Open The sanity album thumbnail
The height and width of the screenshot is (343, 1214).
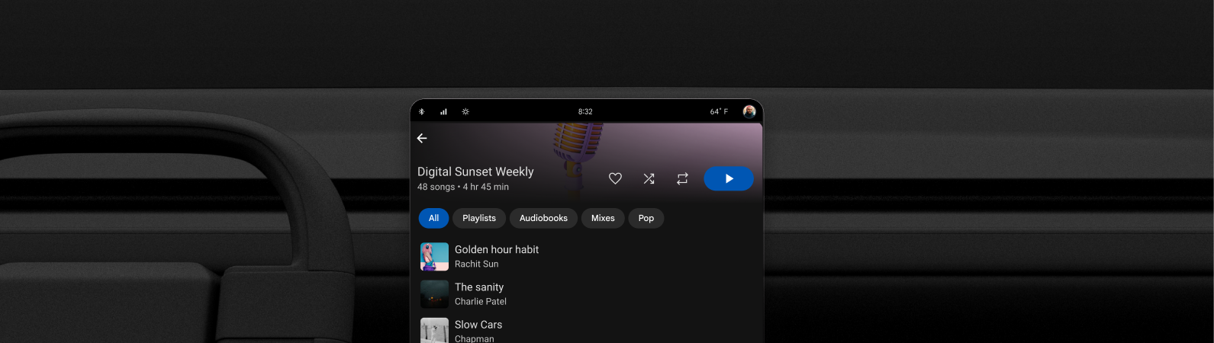click(x=434, y=294)
